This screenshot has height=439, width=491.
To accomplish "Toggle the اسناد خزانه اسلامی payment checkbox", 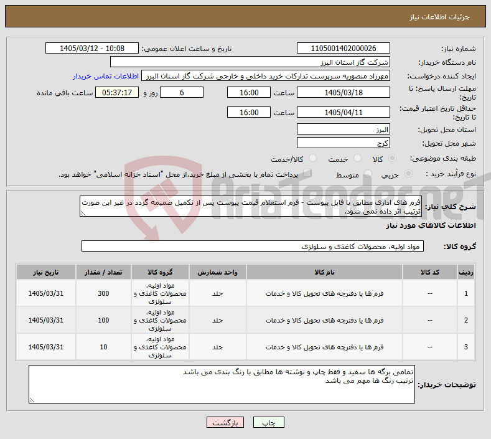I will [307, 173].
